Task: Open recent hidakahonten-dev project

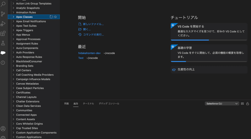Action: tap(89, 53)
